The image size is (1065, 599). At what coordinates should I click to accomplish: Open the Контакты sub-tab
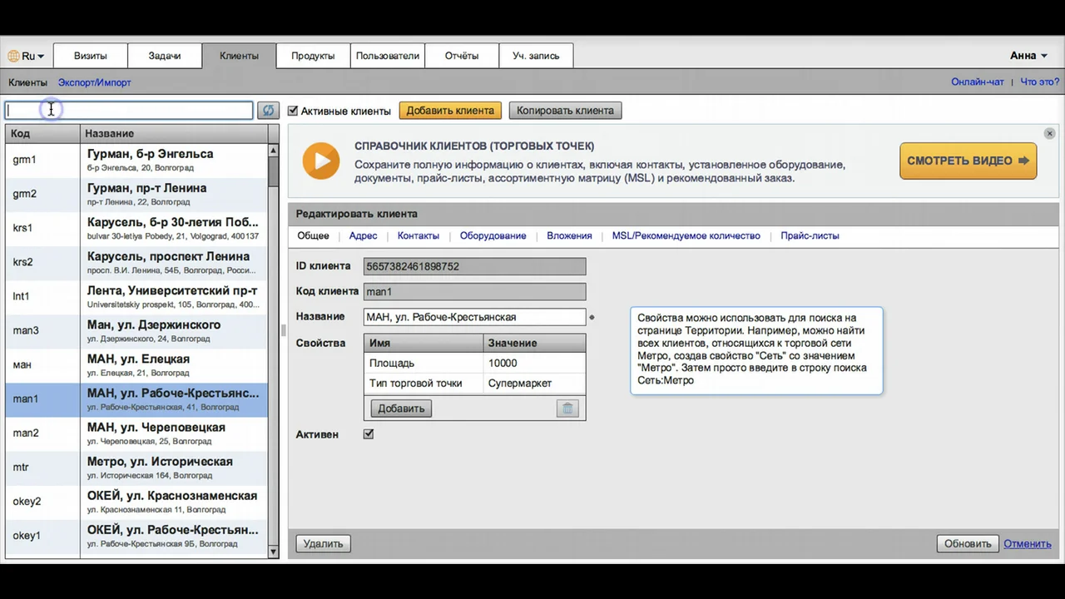(418, 236)
